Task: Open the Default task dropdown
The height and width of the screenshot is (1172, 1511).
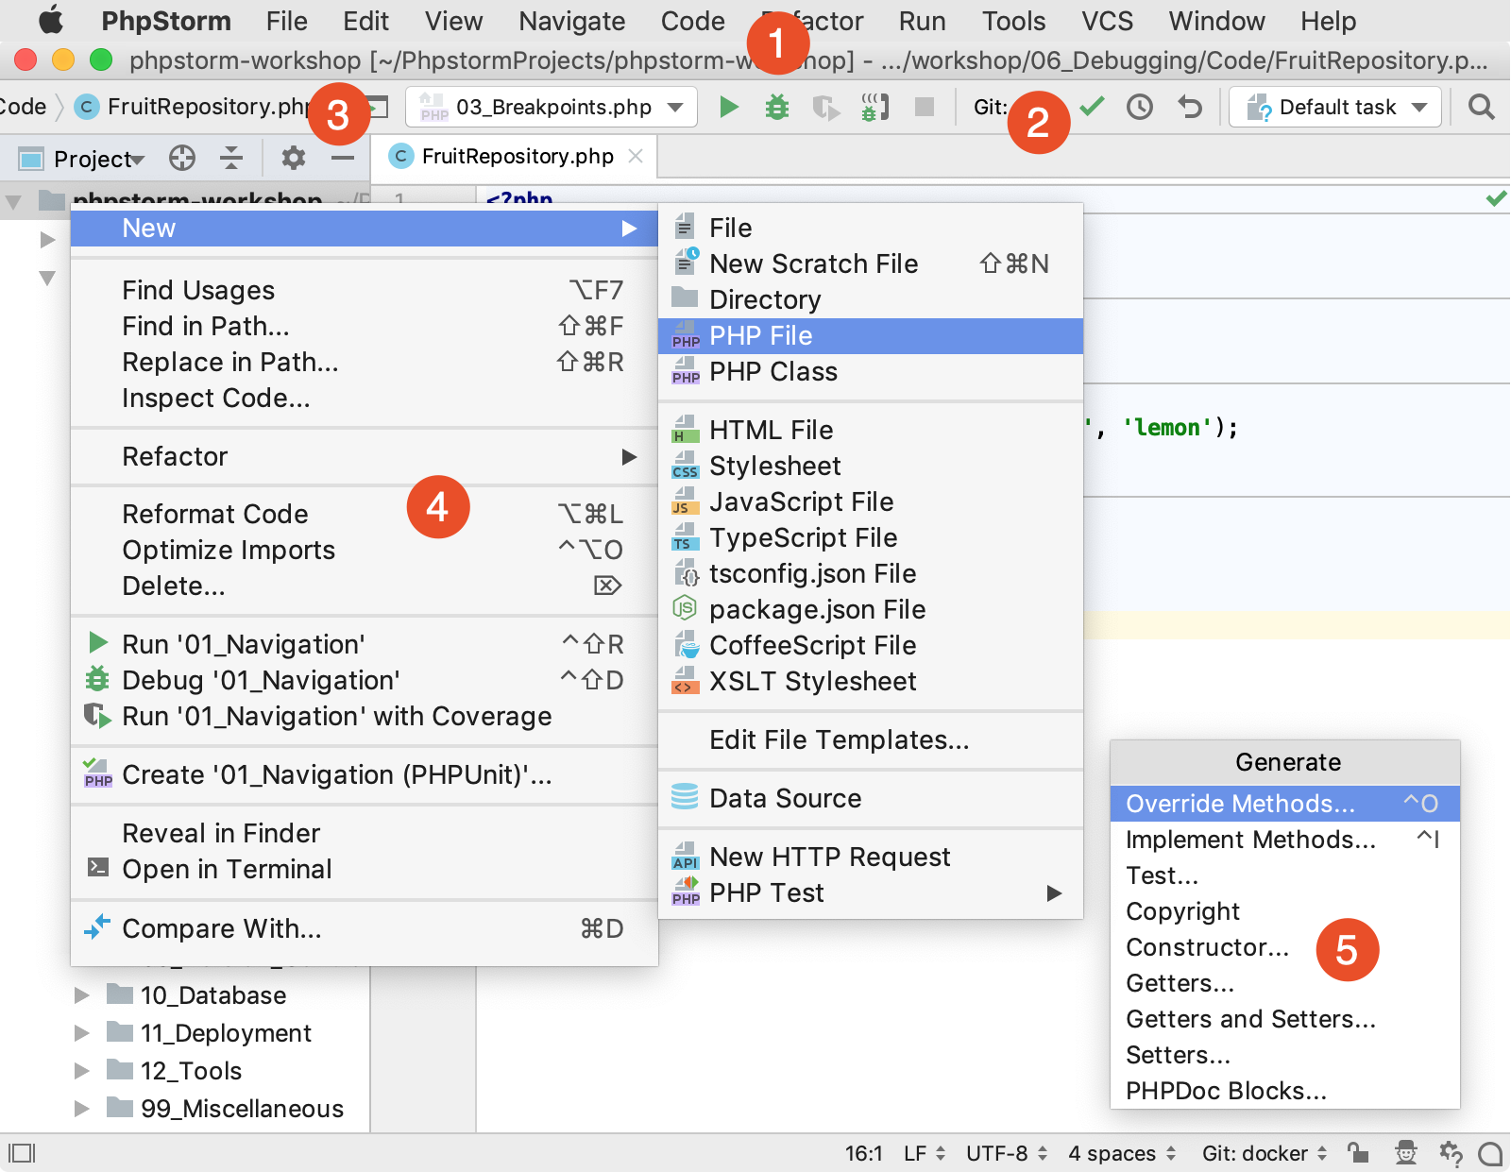Action: 1335,107
